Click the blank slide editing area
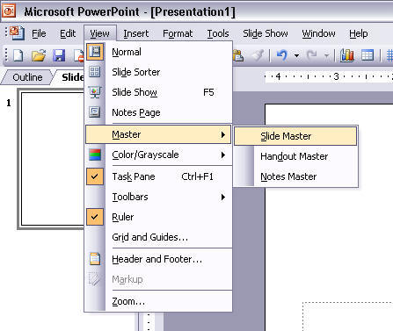The image size is (393, 331). point(329,218)
